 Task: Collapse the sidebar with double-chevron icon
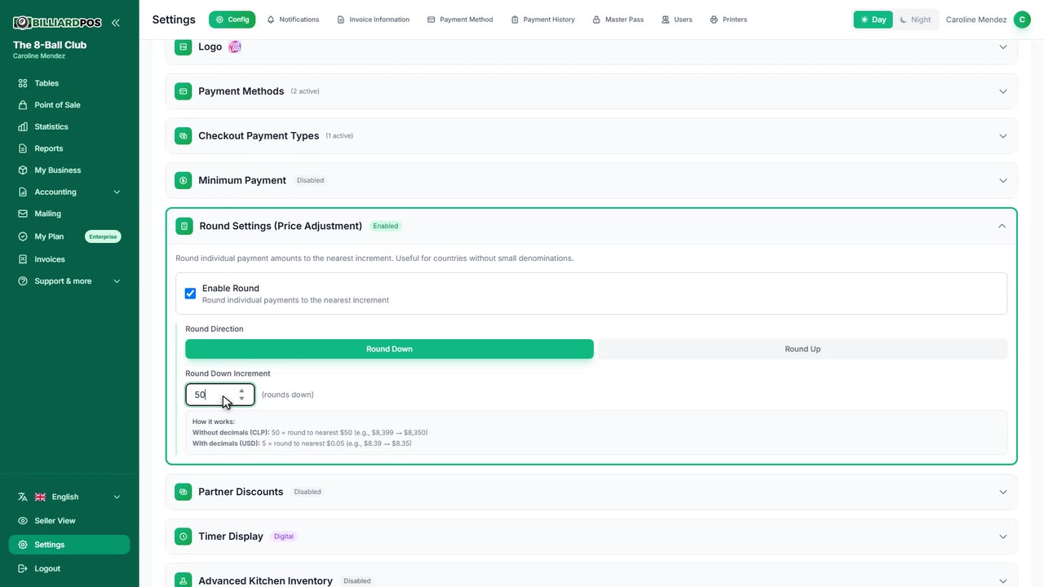click(116, 23)
